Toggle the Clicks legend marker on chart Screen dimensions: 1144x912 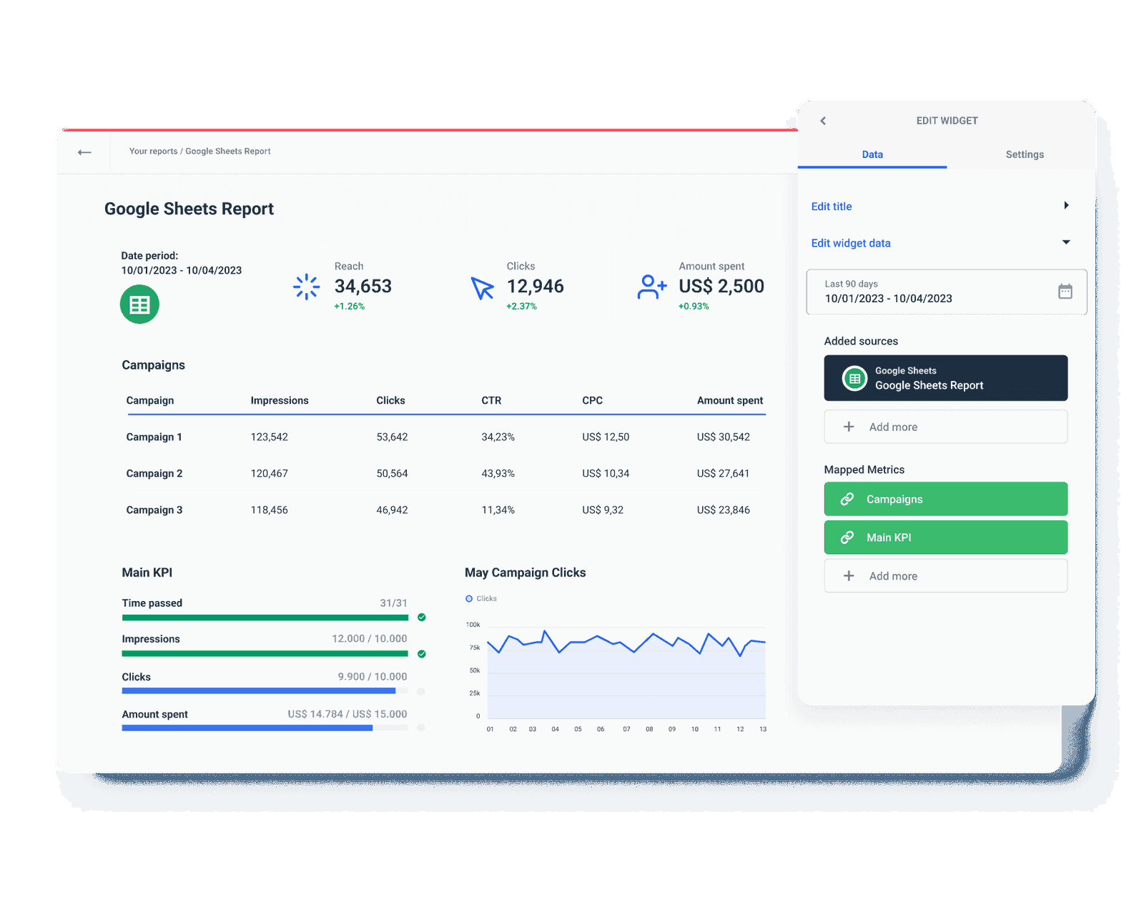point(469,599)
